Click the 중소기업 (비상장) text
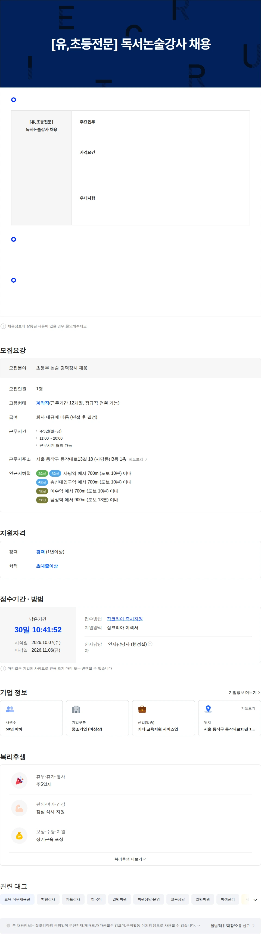 click(87, 729)
